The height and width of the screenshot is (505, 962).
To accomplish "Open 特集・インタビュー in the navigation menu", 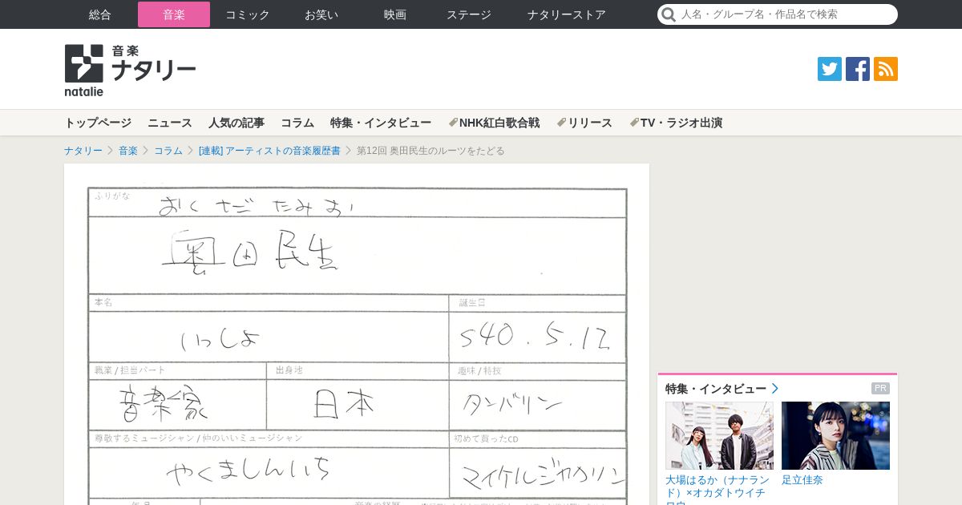I will (x=381, y=123).
